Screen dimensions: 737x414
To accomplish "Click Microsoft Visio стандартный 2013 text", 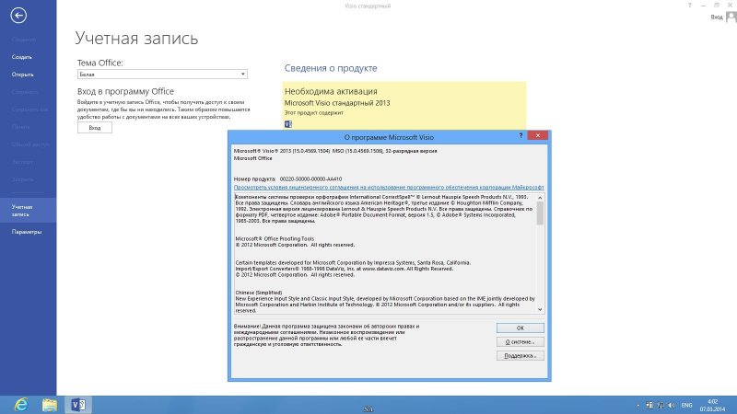I will pyautogui.click(x=337, y=103).
